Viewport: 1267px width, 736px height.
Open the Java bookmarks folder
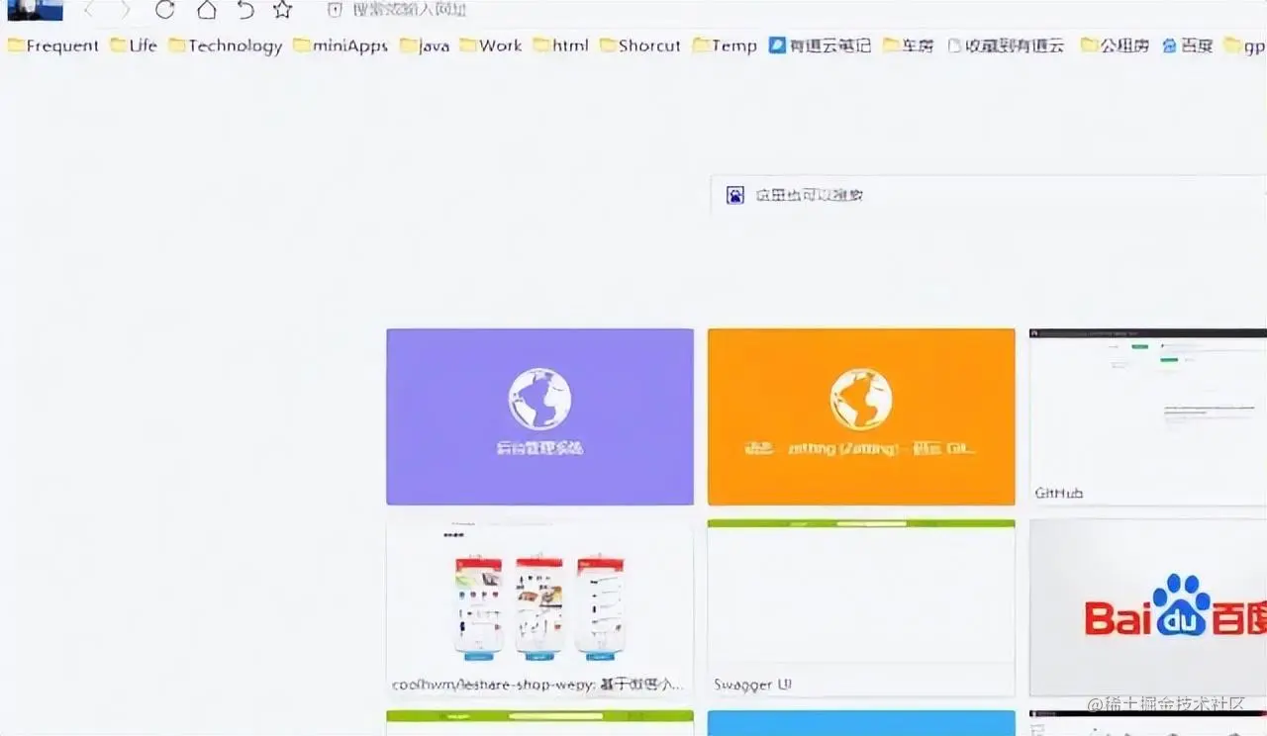pos(425,46)
